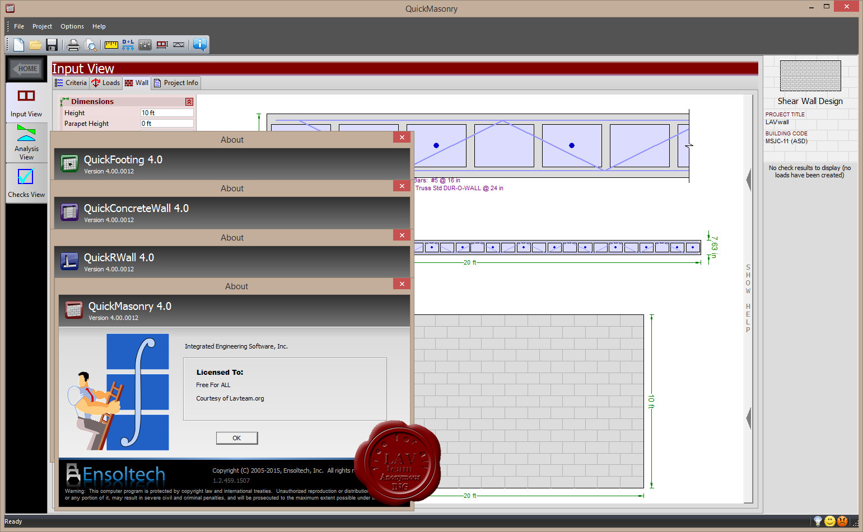Click the QuickConcreteWall 4.0 app icon
This screenshot has width=863, height=532.
click(x=69, y=213)
